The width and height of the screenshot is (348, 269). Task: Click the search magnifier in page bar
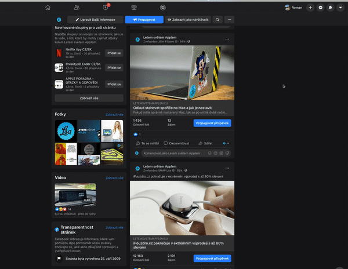(x=217, y=20)
